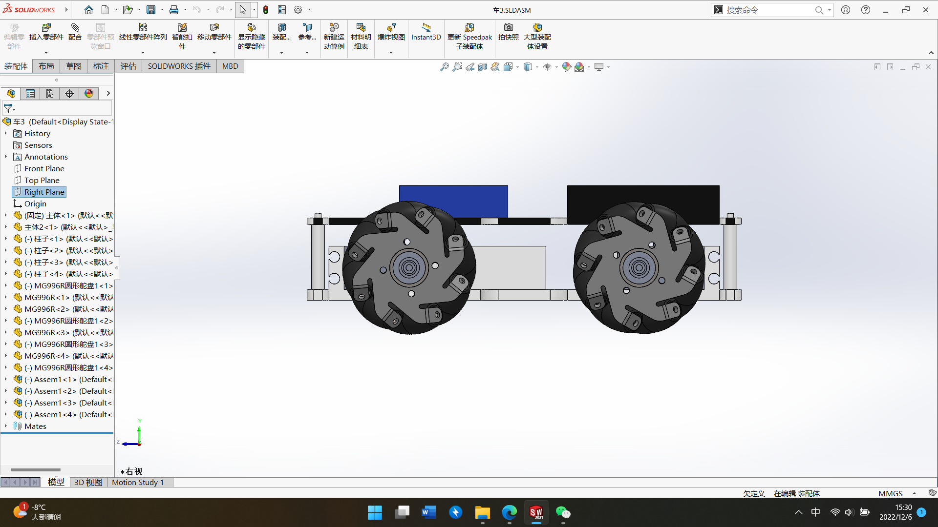The width and height of the screenshot is (938, 527).
Task: Click the tree filter funnel icon
Action: pyautogui.click(x=8, y=108)
